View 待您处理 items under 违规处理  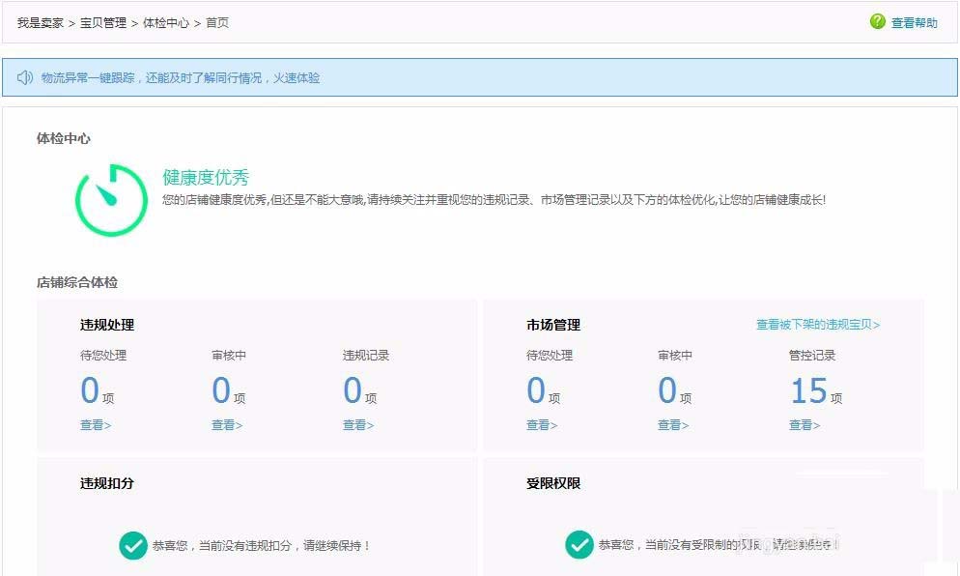coord(96,424)
